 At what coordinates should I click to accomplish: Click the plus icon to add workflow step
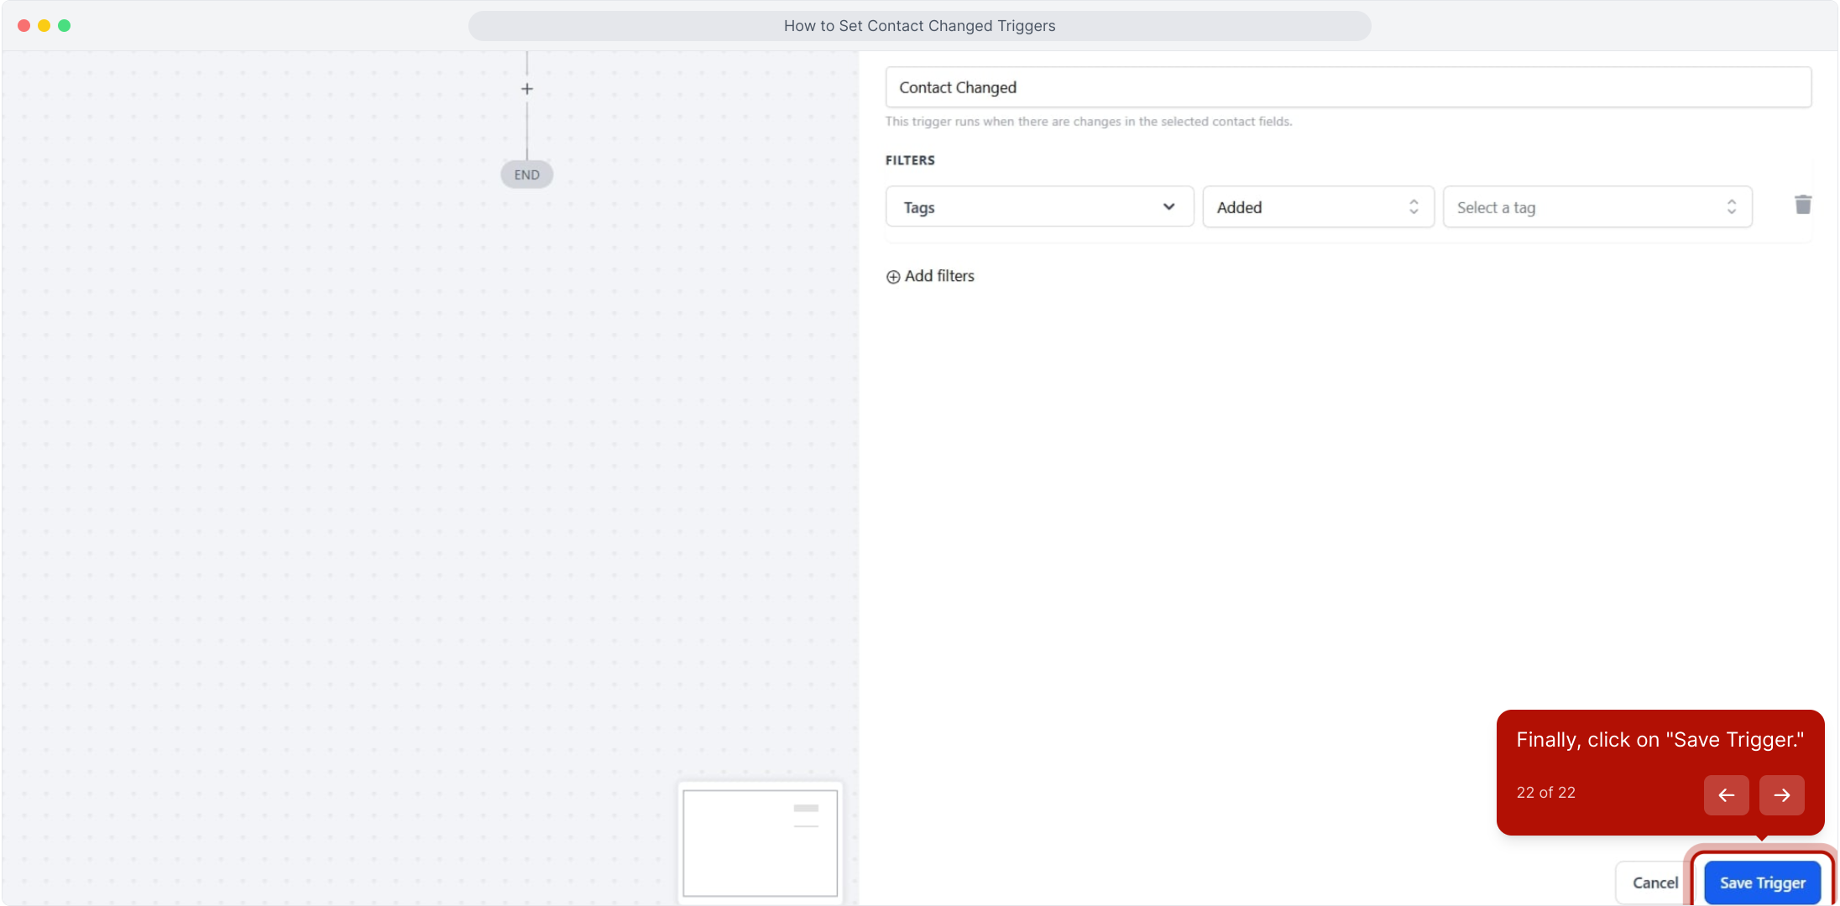[x=526, y=89]
